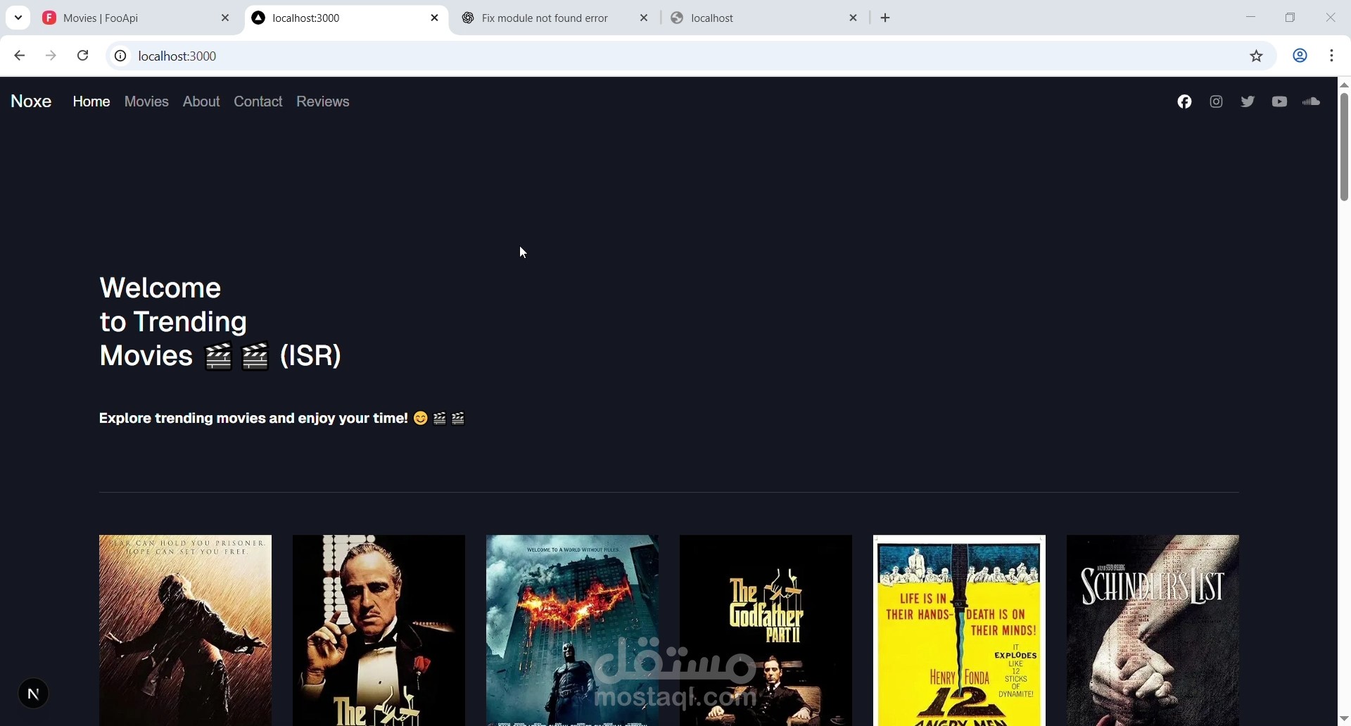Open the YouTube social icon
The image size is (1351, 726).
click(1280, 102)
